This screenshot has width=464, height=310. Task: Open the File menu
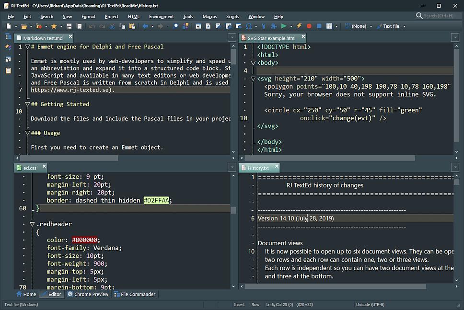click(x=11, y=17)
